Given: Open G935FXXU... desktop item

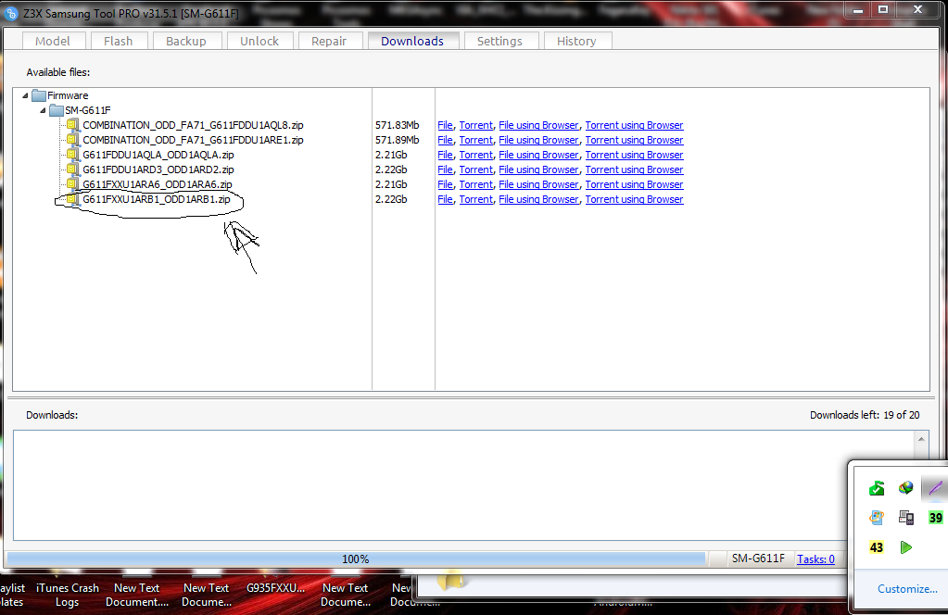Looking at the screenshot, I should [x=276, y=588].
